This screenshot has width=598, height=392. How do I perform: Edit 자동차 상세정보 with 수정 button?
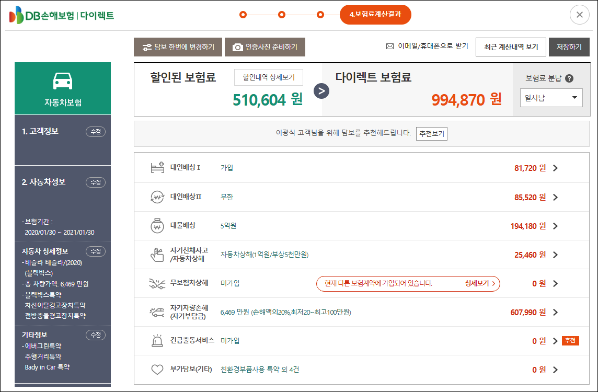pyautogui.click(x=95, y=251)
